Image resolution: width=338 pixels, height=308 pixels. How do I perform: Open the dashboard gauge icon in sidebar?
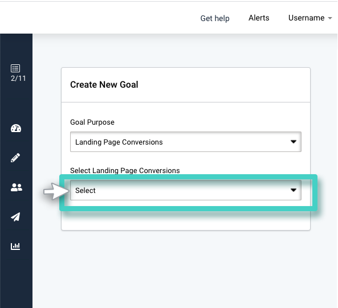click(16, 128)
